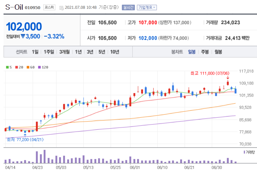
Task: Click the 선차트 label
Action: 21,52
